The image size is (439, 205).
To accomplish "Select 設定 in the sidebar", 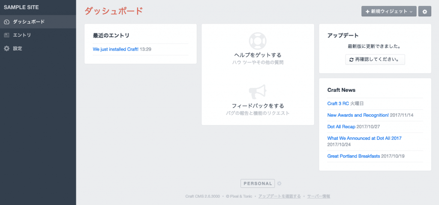I will click(x=18, y=48).
